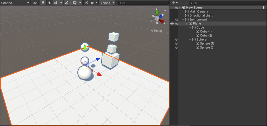The image size is (267, 126).
Task: Toggle scene audio speaker icon
Action: tap(49, 3)
